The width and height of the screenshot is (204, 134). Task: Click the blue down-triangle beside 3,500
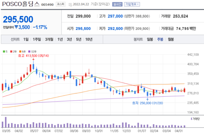[16, 27]
